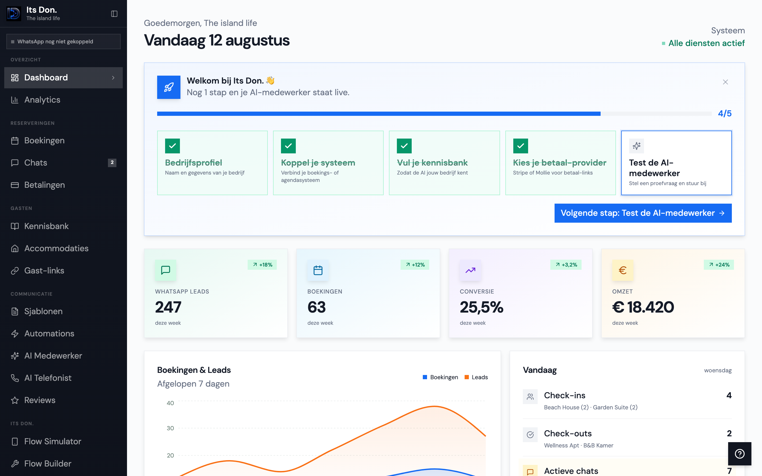Click the AI Medewerker sparkle icon
The width and height of the screenshot is (762, 476).
15,356
